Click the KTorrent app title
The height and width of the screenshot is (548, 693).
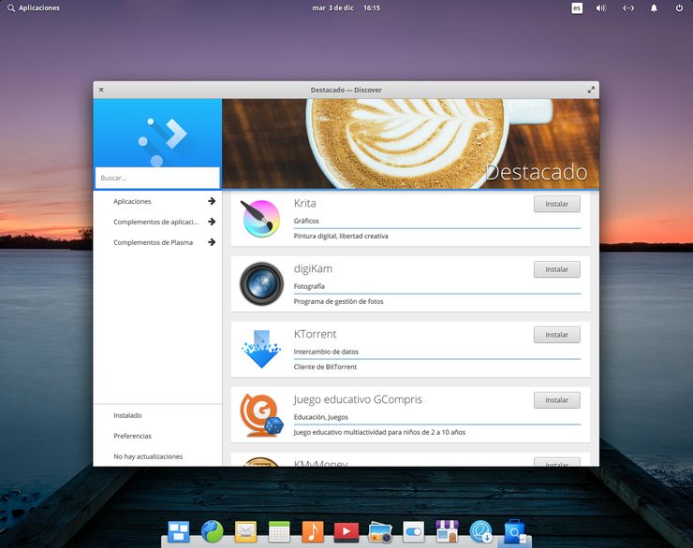[315, 334]
